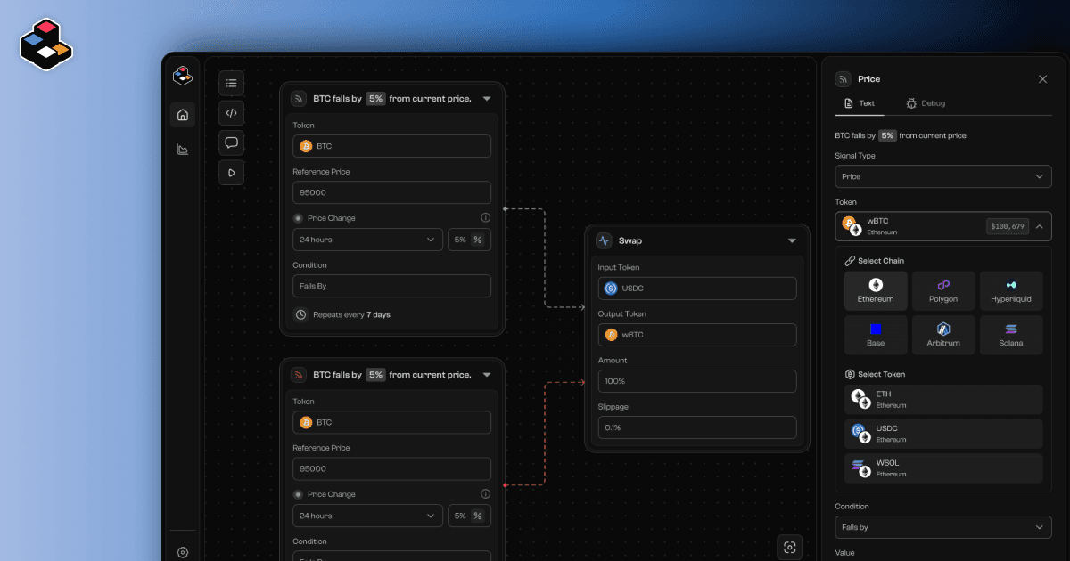
Task: Choose USDC from Select Token list
Action: (x=943, y=434)
